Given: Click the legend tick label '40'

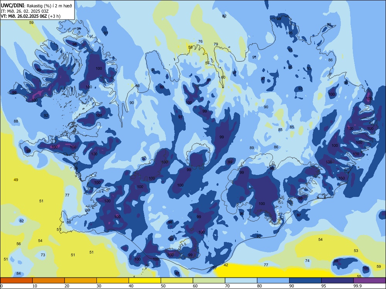Looking at the screenshot, I should click(131, 286).
